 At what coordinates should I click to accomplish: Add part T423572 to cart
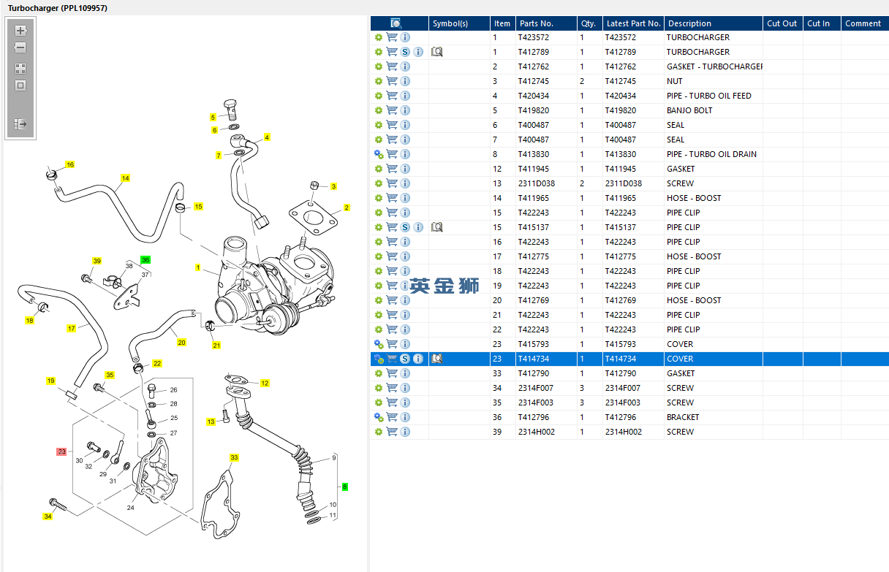392,37
